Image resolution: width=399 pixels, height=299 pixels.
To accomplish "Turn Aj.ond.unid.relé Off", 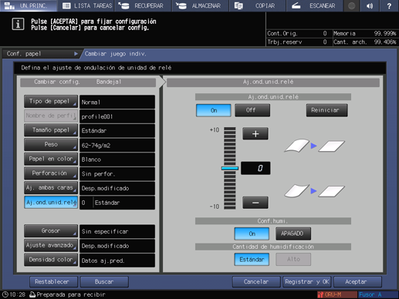I will coord(252,110).
